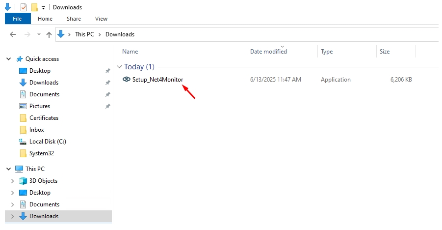Image resolution: width=442 pixels, height=230 pixels.
Task: Switch to the Share ribbon tab
Action: tap(74, 19)
